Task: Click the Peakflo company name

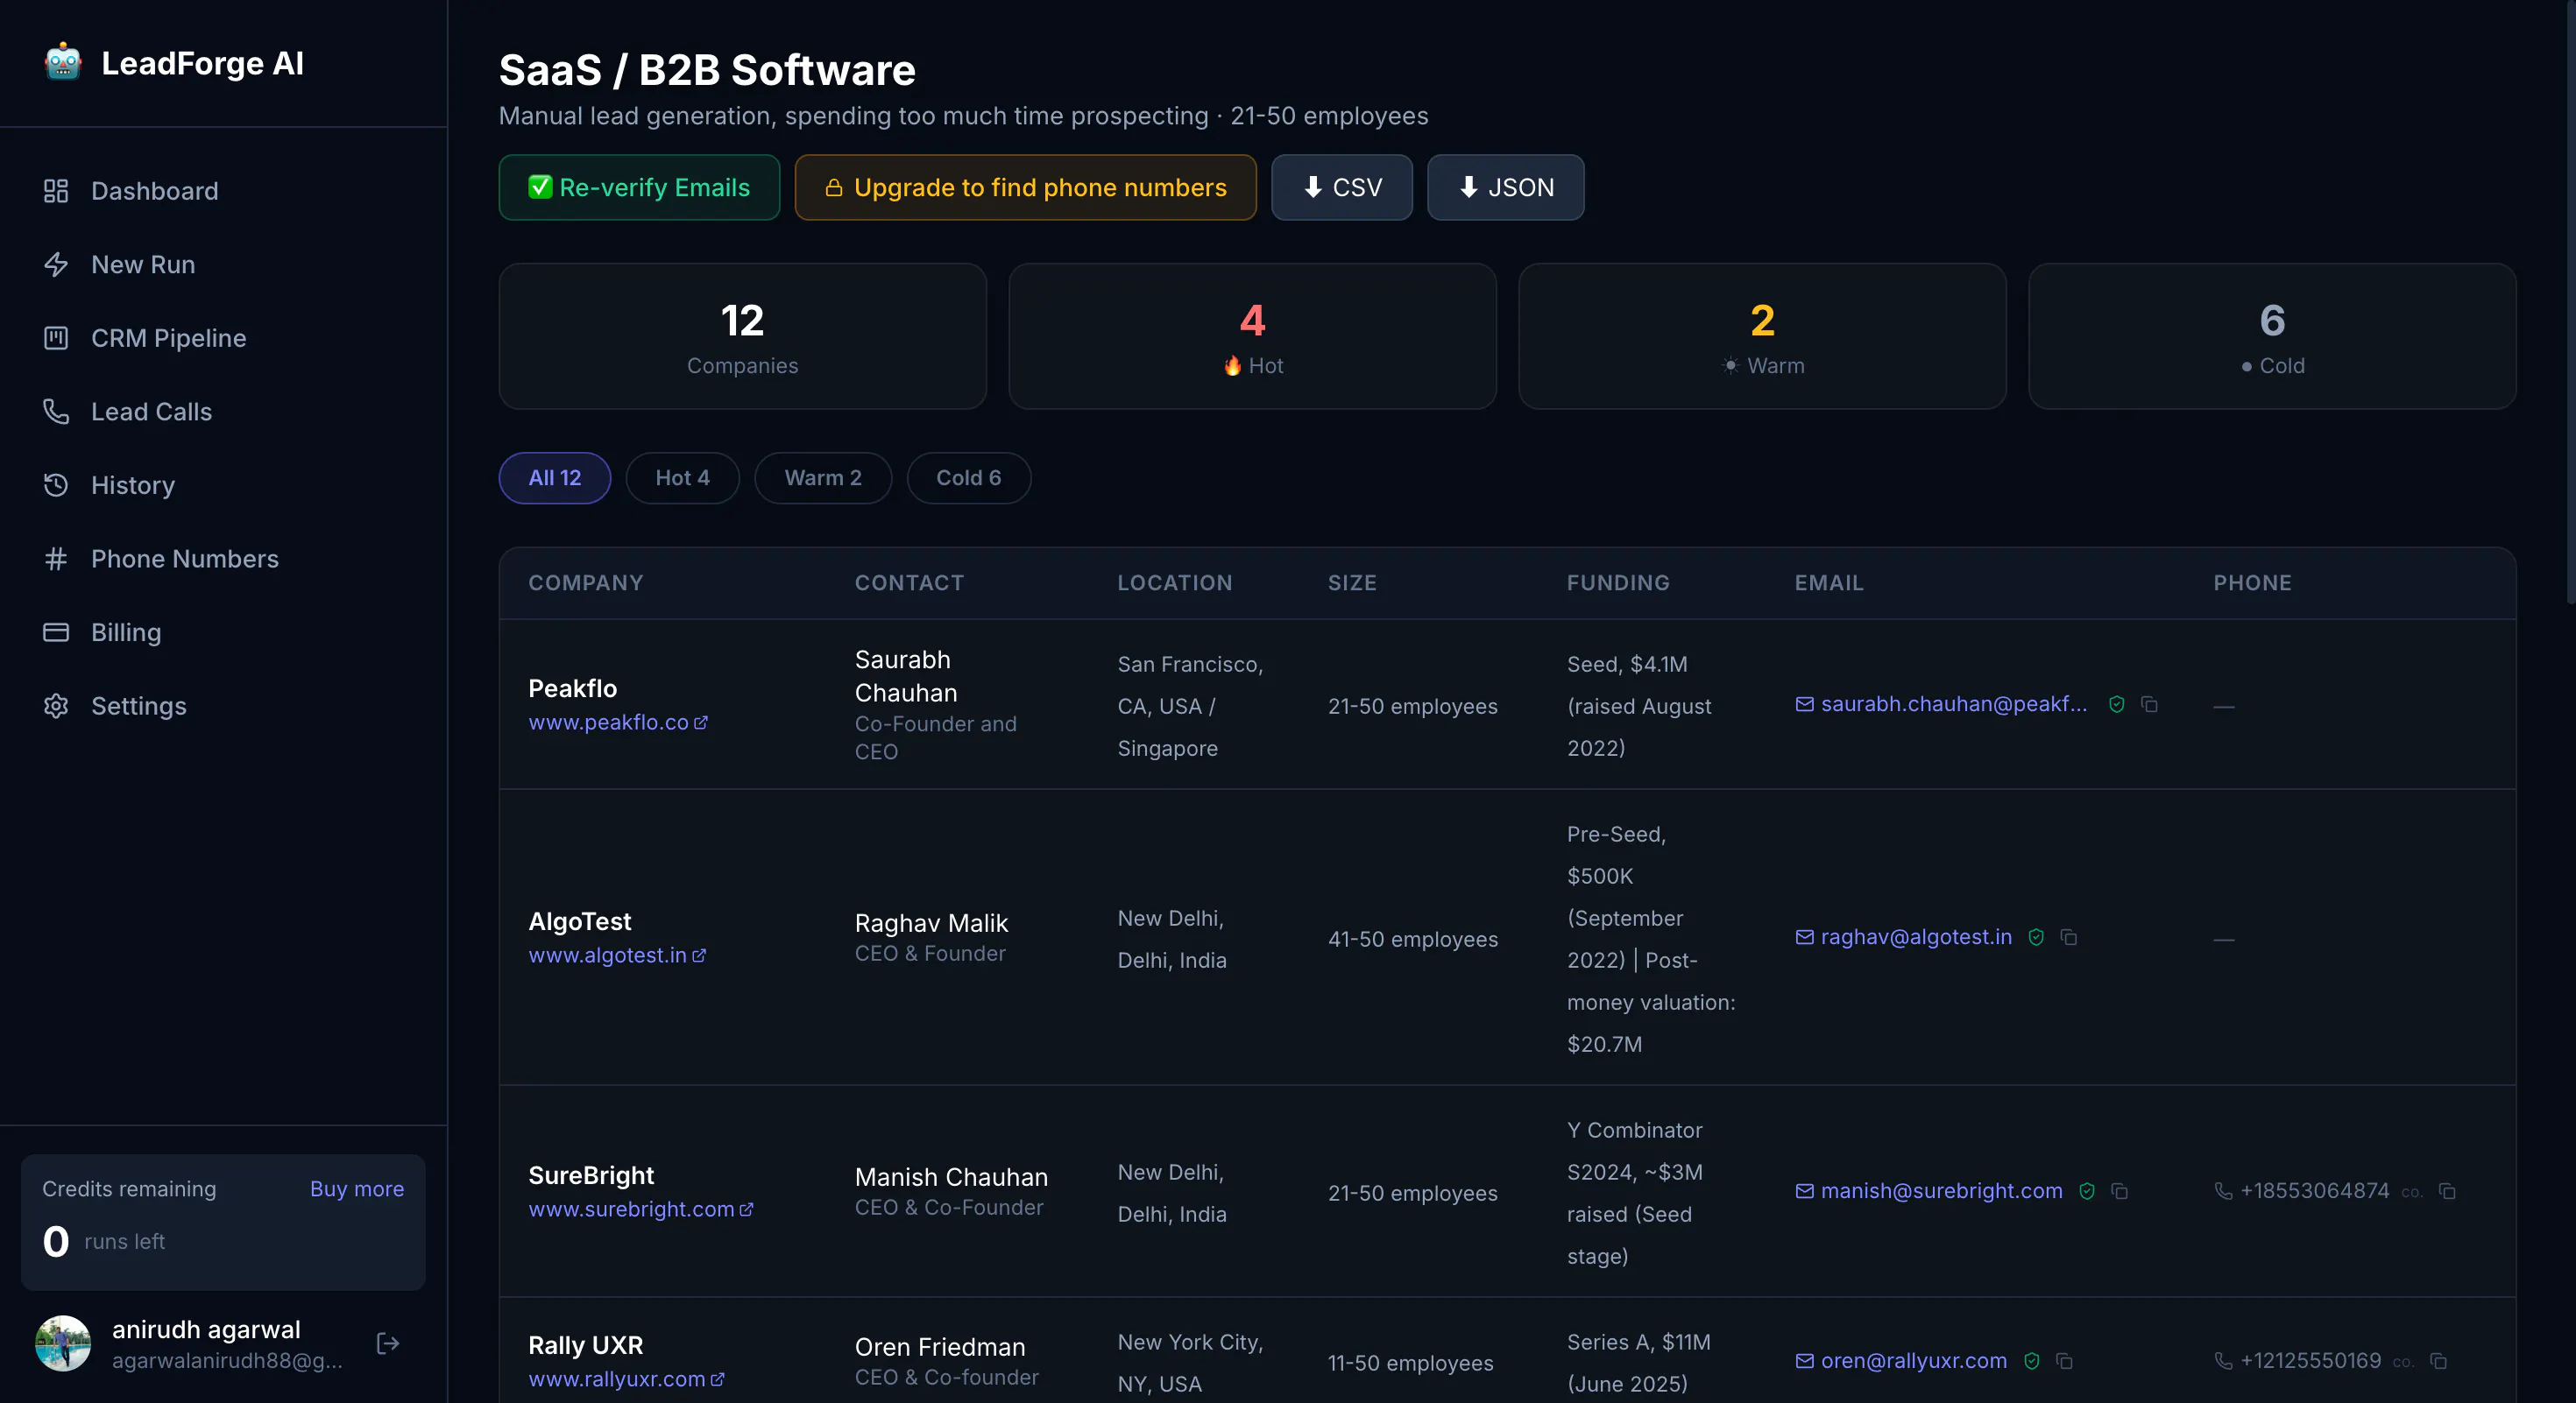Action: coord(573,688)
